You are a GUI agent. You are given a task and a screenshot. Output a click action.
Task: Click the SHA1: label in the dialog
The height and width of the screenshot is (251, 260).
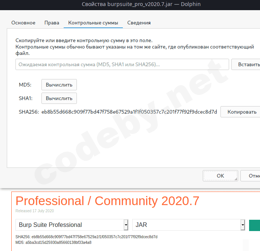click(26, 98)
